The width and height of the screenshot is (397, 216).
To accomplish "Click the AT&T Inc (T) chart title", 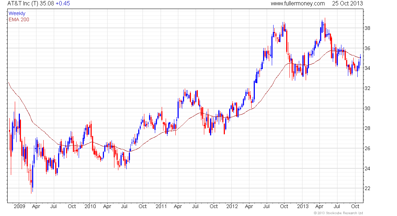I will [x=23, y=4].
